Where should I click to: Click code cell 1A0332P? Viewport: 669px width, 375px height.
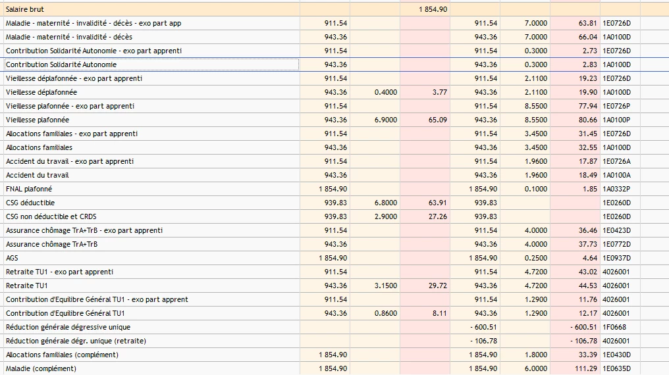point(616,189)
